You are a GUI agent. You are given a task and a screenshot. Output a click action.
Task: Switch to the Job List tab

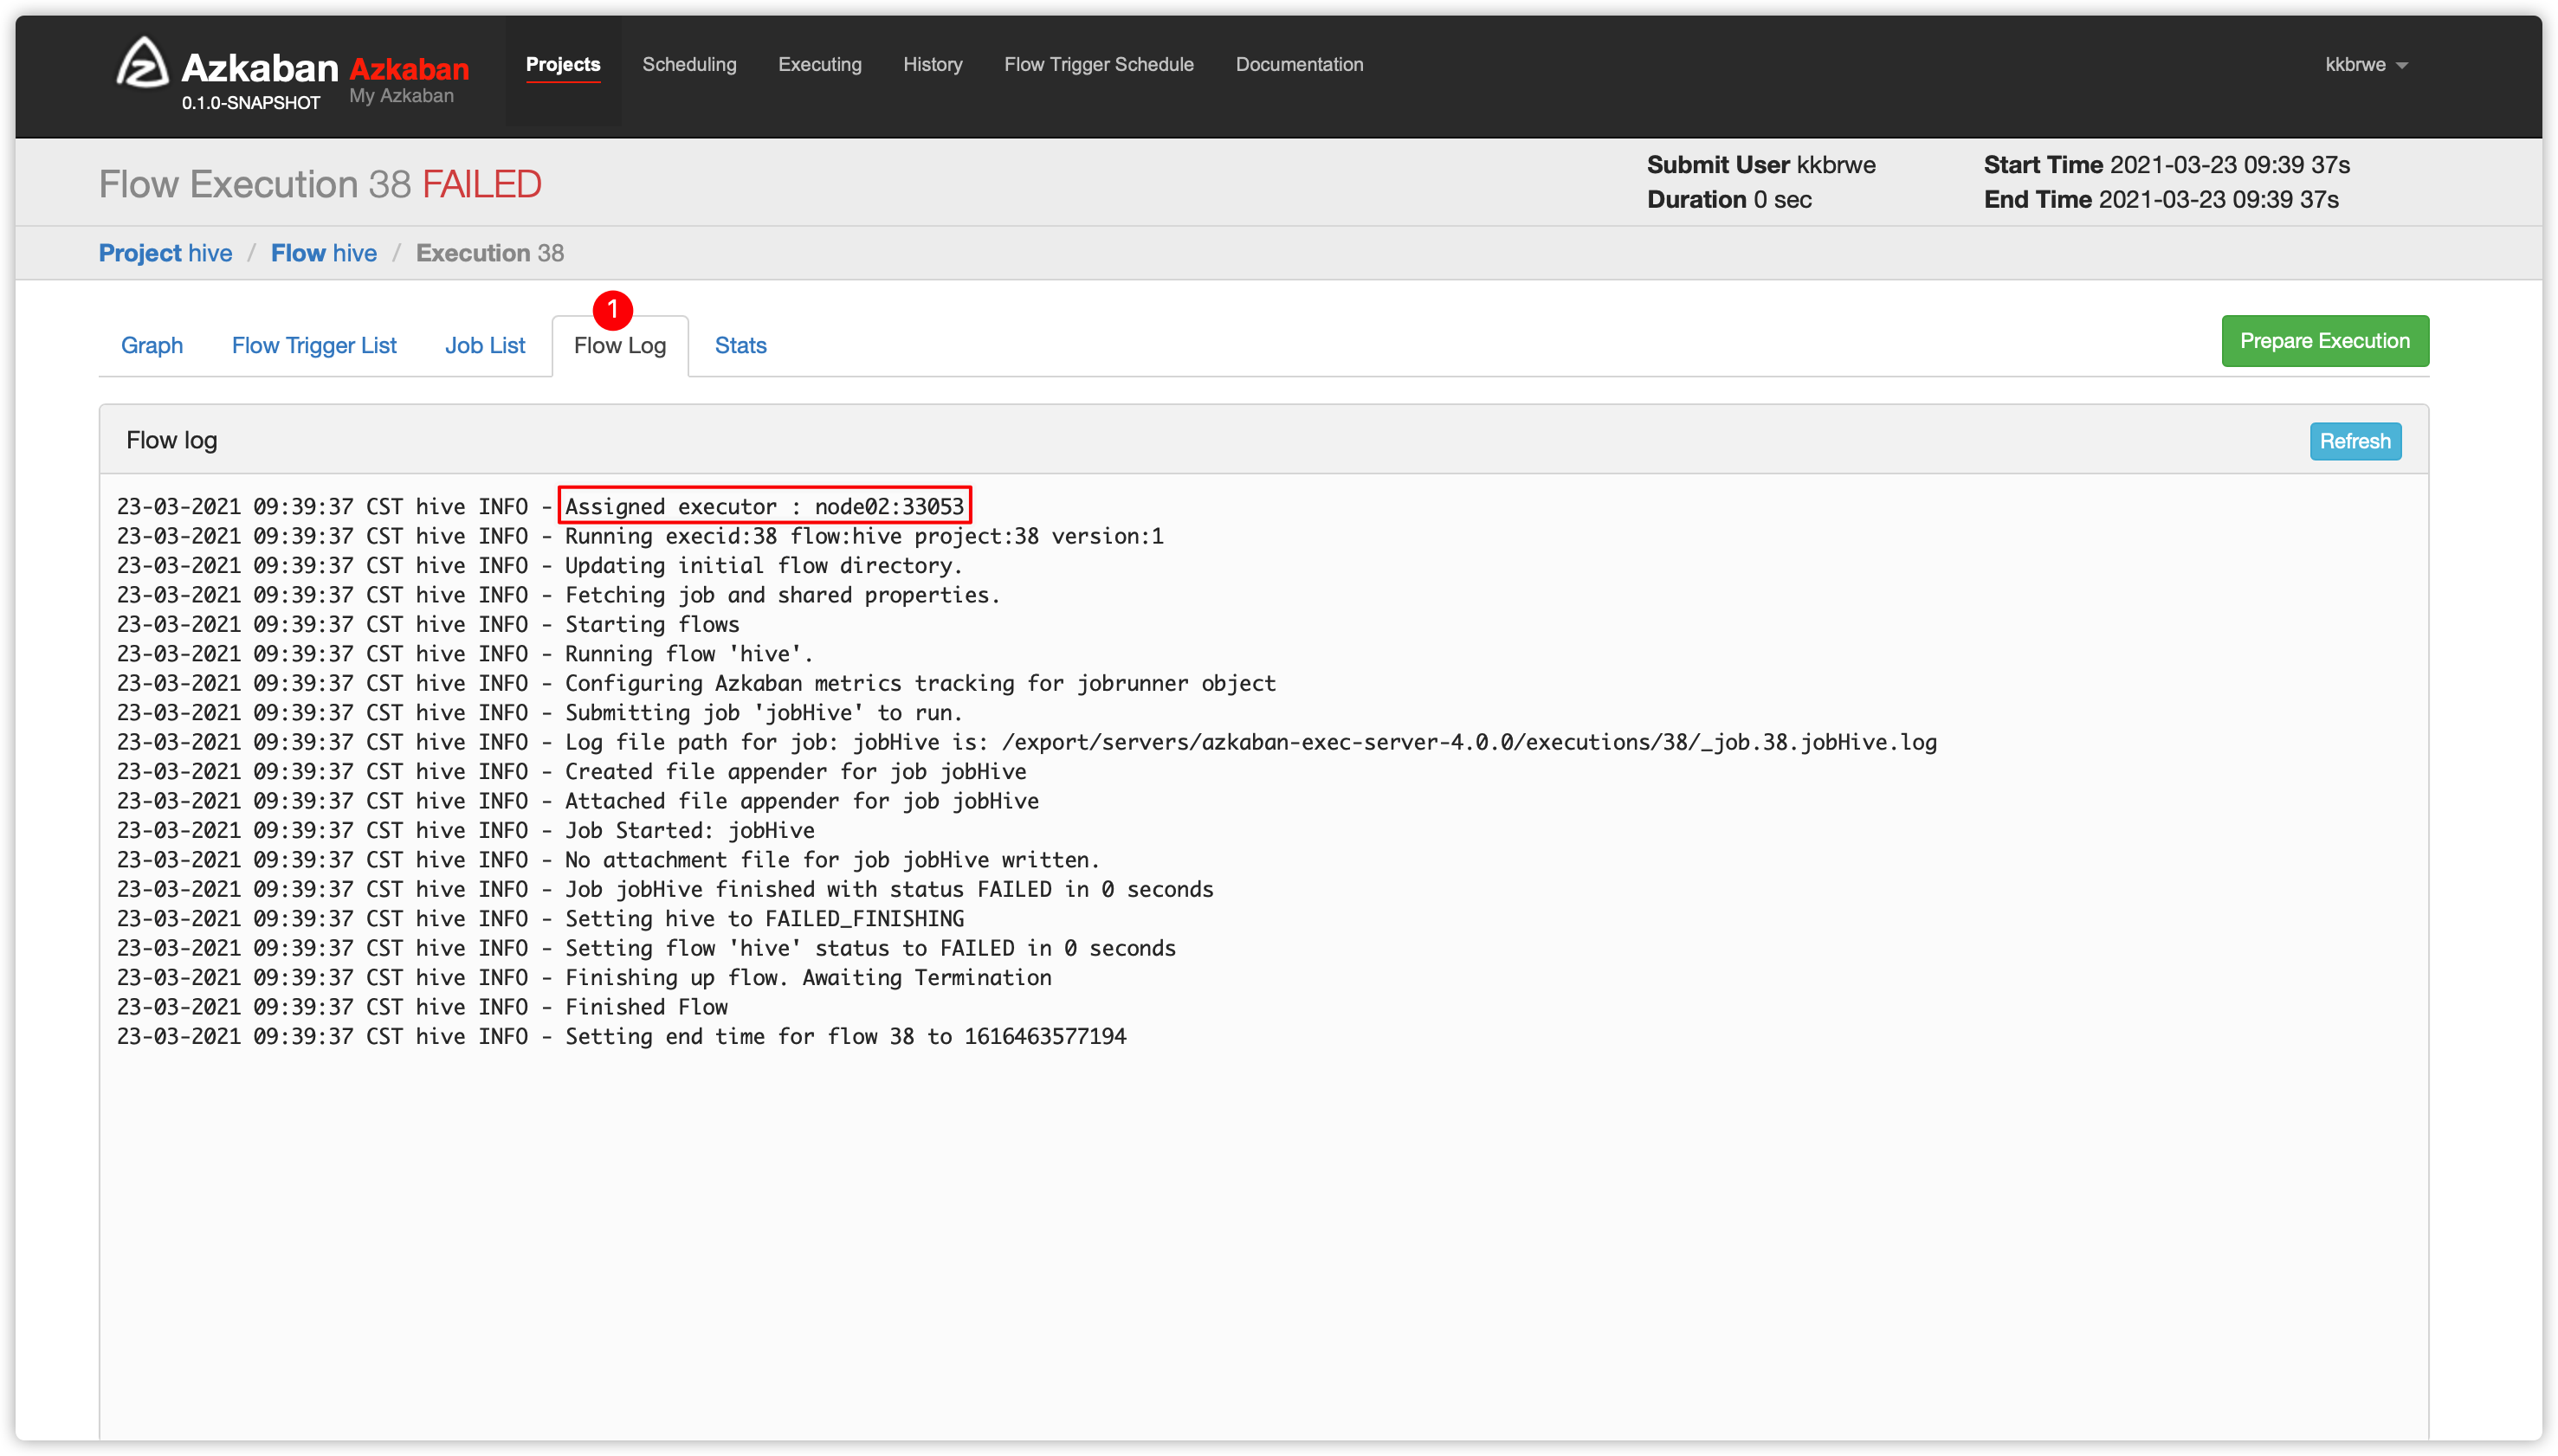pyautogui.click(x=484, y=346)
